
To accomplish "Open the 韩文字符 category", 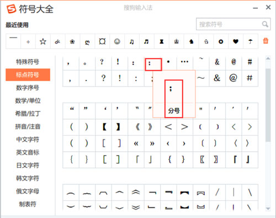I will tap(28, 178).
